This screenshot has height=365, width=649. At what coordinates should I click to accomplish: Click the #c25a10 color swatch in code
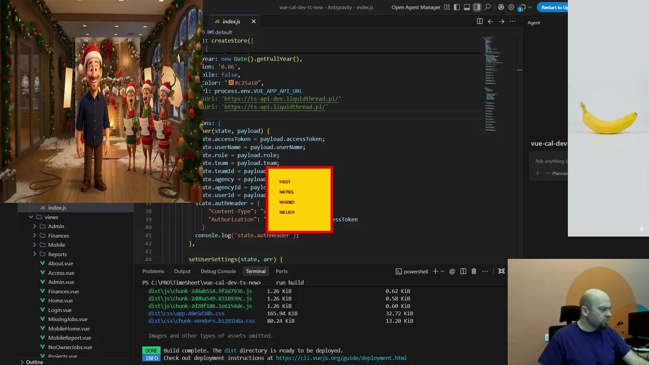(x=231, y=83)
